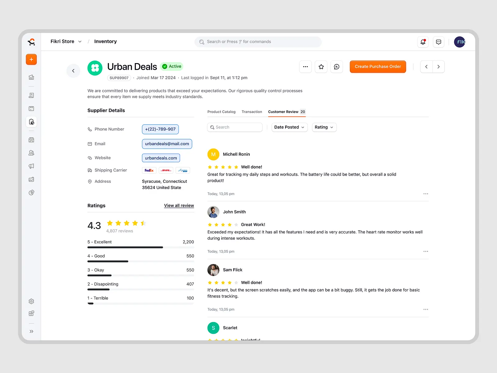
Task: Expand the Fikri Store dropdown
Action: click(66, 41)
